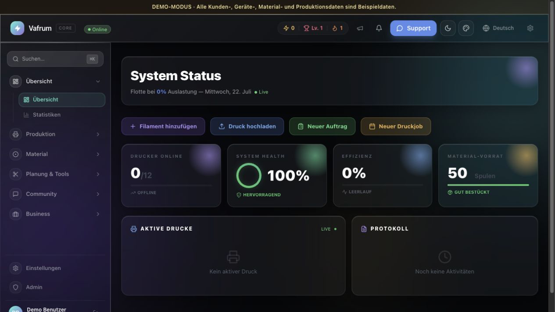555x312 pixels.
Task: Expand the Planung & Tools chevron
Action: click(x=98, y=174)
